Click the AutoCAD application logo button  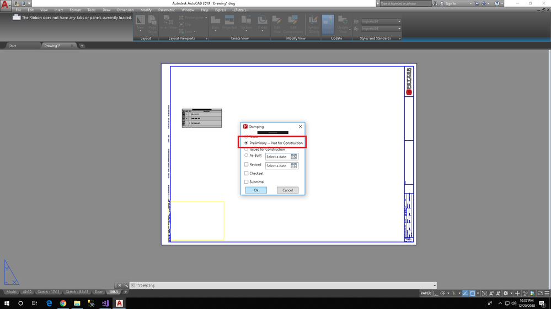[6, 6]
